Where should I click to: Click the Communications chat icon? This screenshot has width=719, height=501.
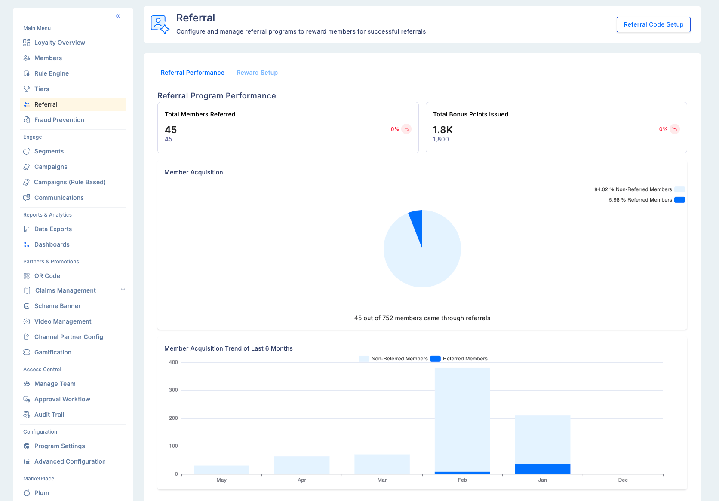27,198
